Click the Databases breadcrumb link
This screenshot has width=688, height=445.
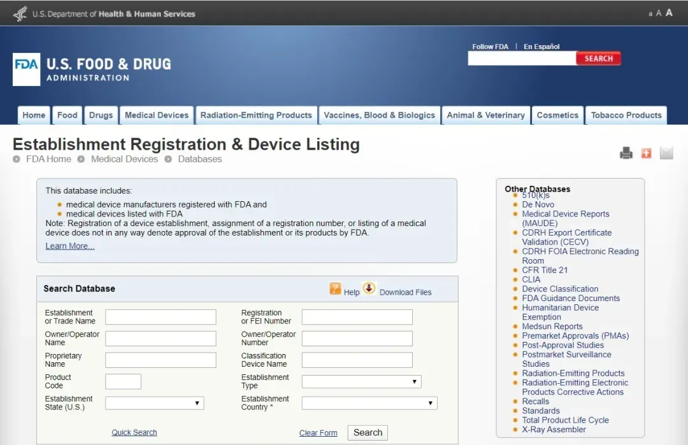199,159
